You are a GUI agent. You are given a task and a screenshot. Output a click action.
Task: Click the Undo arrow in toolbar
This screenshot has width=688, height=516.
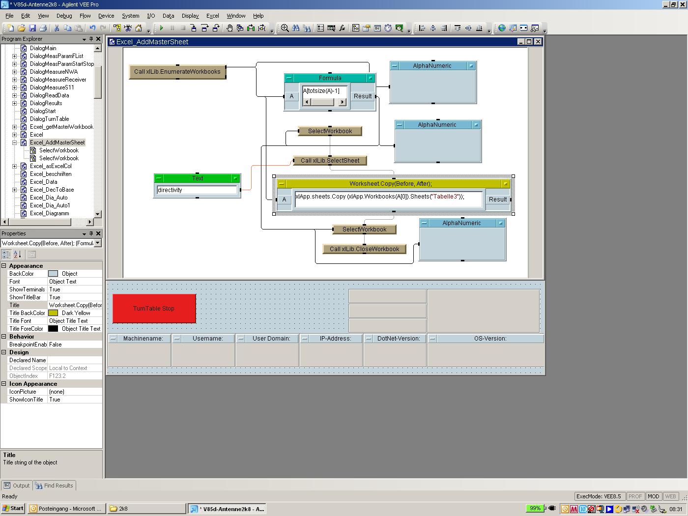[92, 28]
